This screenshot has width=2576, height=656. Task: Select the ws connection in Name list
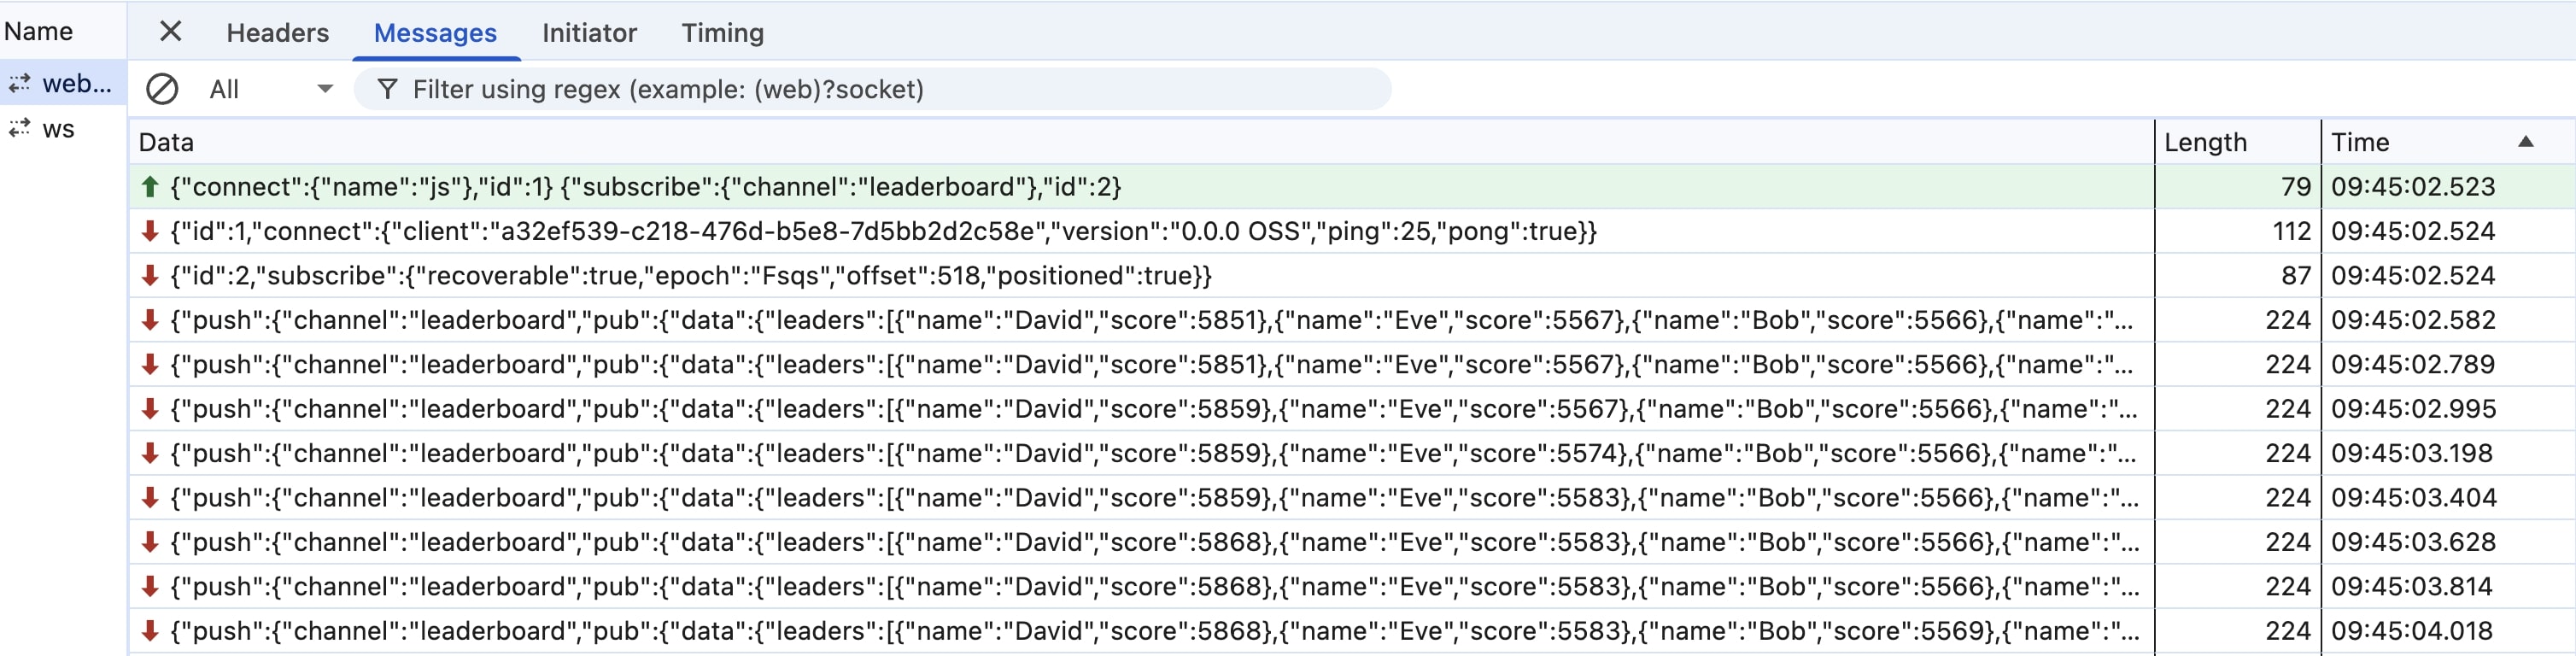point(58,128)
